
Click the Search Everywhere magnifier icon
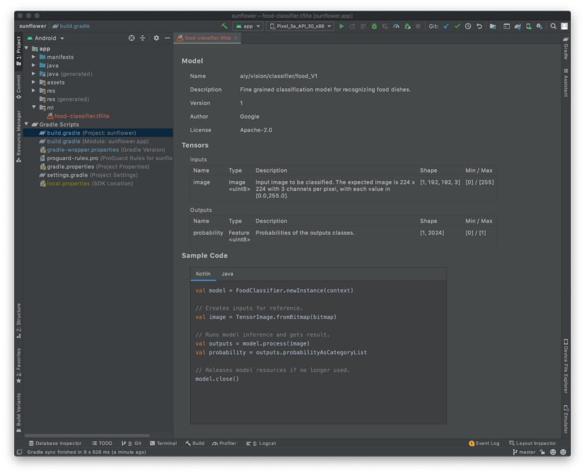(553, 26)
